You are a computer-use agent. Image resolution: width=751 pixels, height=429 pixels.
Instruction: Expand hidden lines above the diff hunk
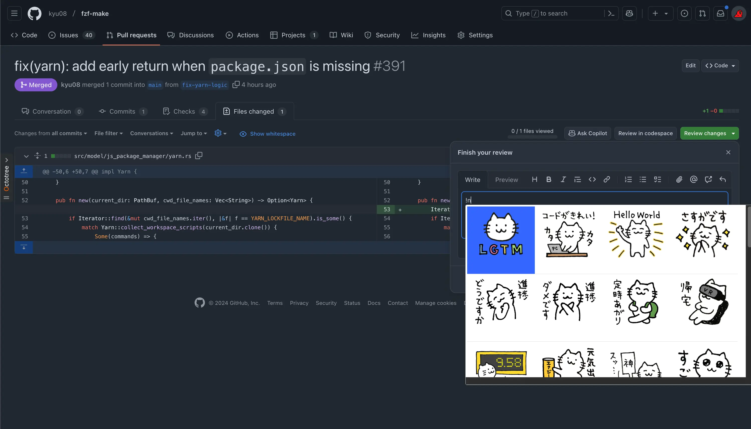24,171
